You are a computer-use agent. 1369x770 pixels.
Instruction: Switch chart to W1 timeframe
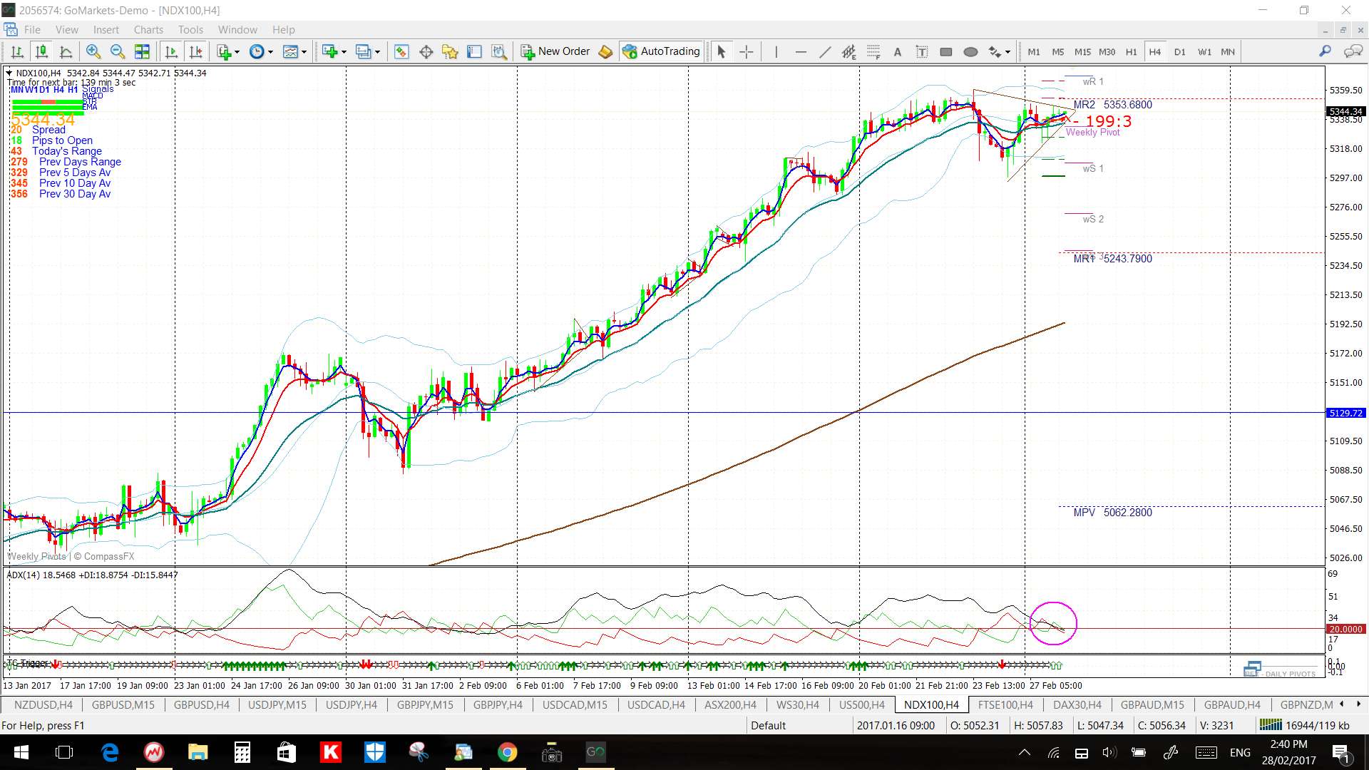[1204, 51]
